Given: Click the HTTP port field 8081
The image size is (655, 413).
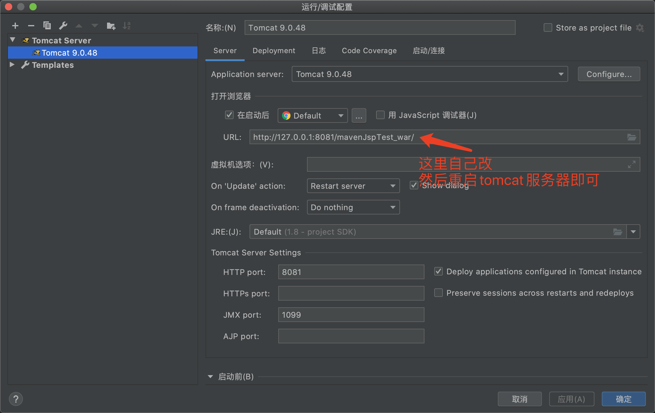Looking at the screenshot, I should pyautogui.click(x=351, y=272).
